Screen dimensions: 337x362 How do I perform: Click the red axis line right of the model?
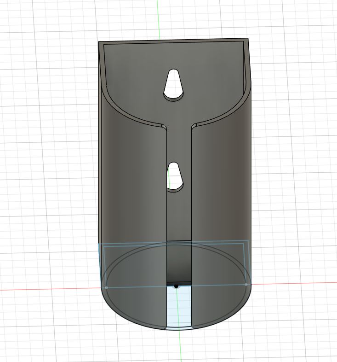coord(294,283)
